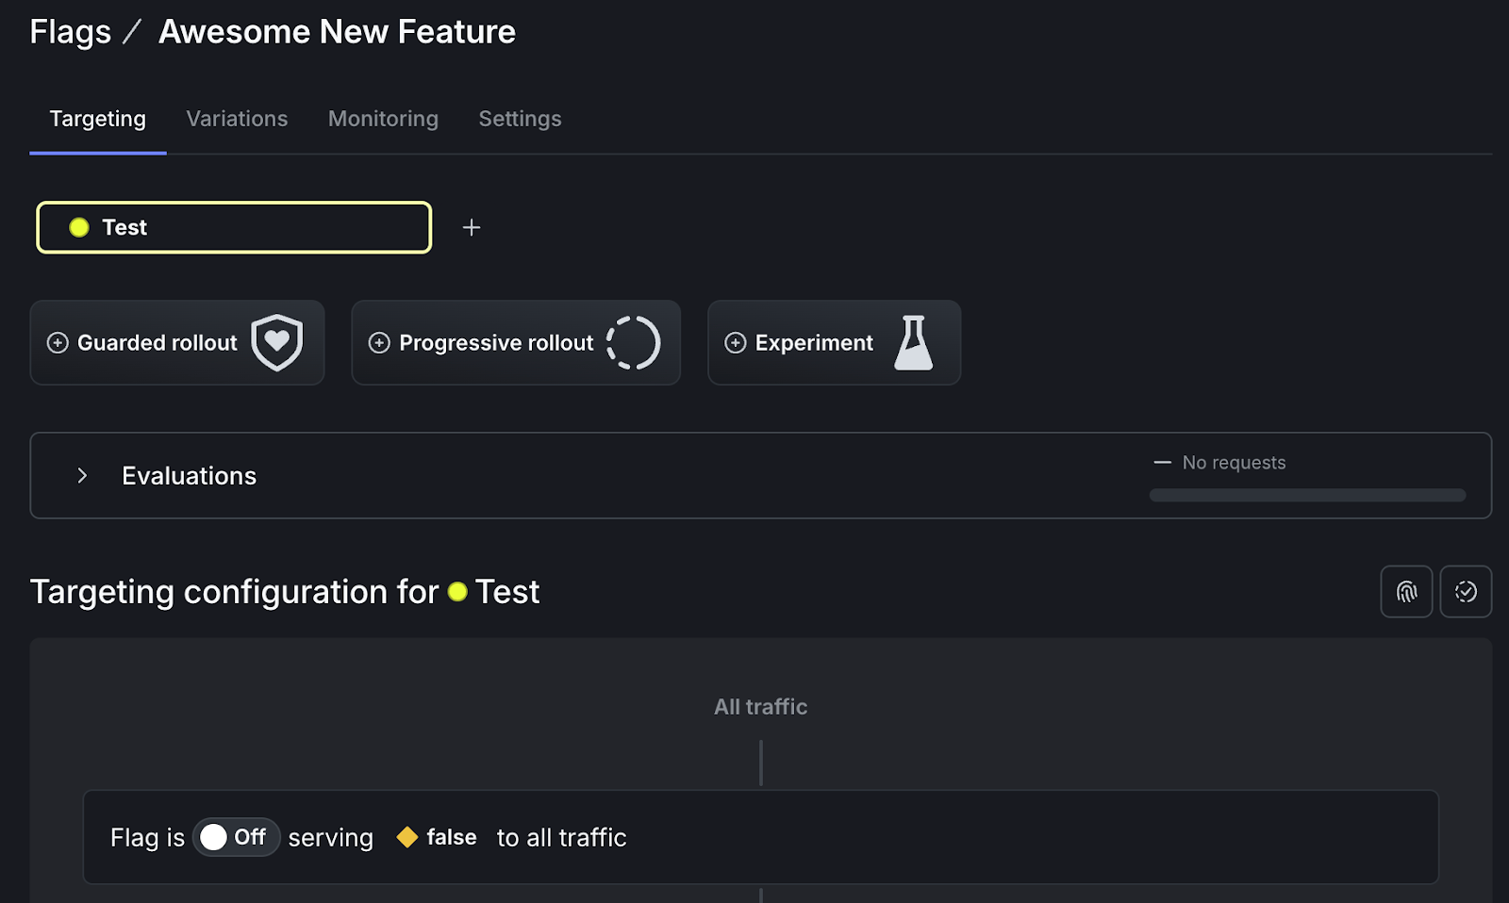Click the plus icon to add Guarded rollout
Viewport: 1509px width, 903px height.
pos(58,342)
